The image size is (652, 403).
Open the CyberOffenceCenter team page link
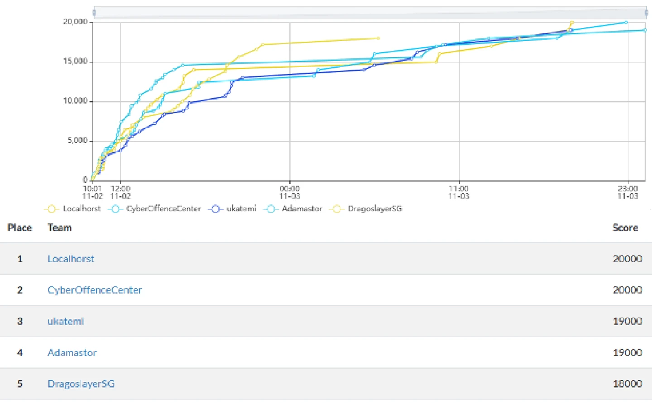(95, 290)
